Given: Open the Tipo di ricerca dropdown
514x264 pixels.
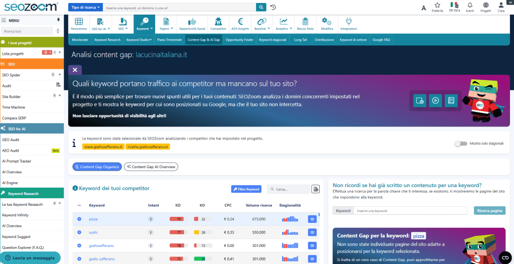Looking at the screenshot, I should point(85,7).
